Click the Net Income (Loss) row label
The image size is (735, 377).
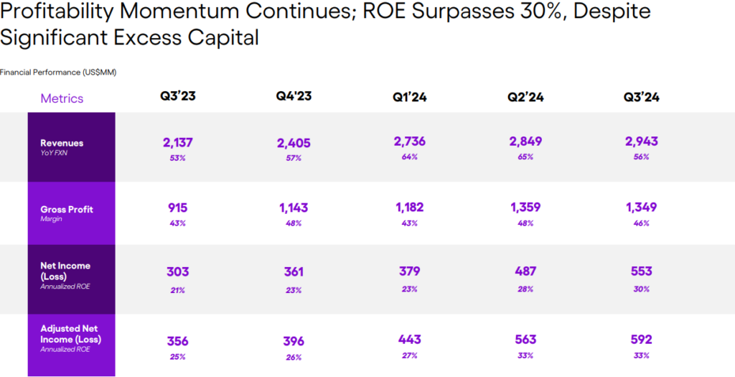click(65, 270)
